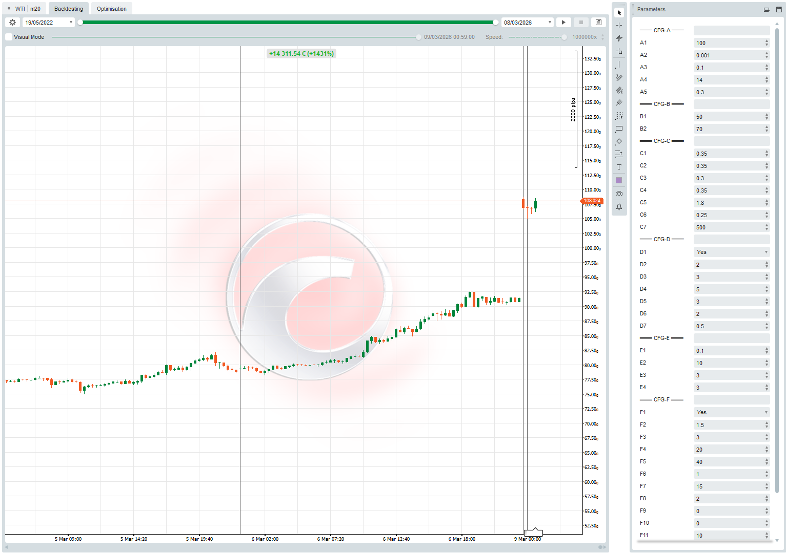Select the freehand pencil drawing tool
Screen dimensions: 786x553
click(x=619, y=77)
